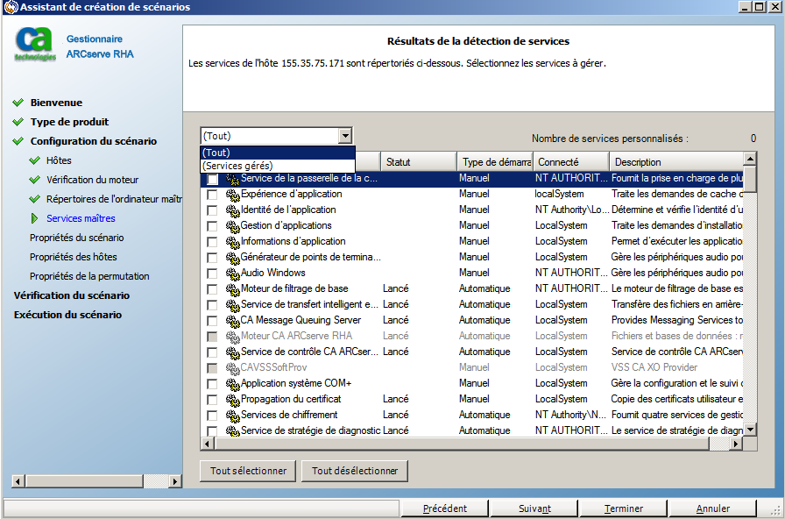785x519 pixels.
Task: Click the gear icon beside Propagation du certificat
Action: tap(233, 400)
